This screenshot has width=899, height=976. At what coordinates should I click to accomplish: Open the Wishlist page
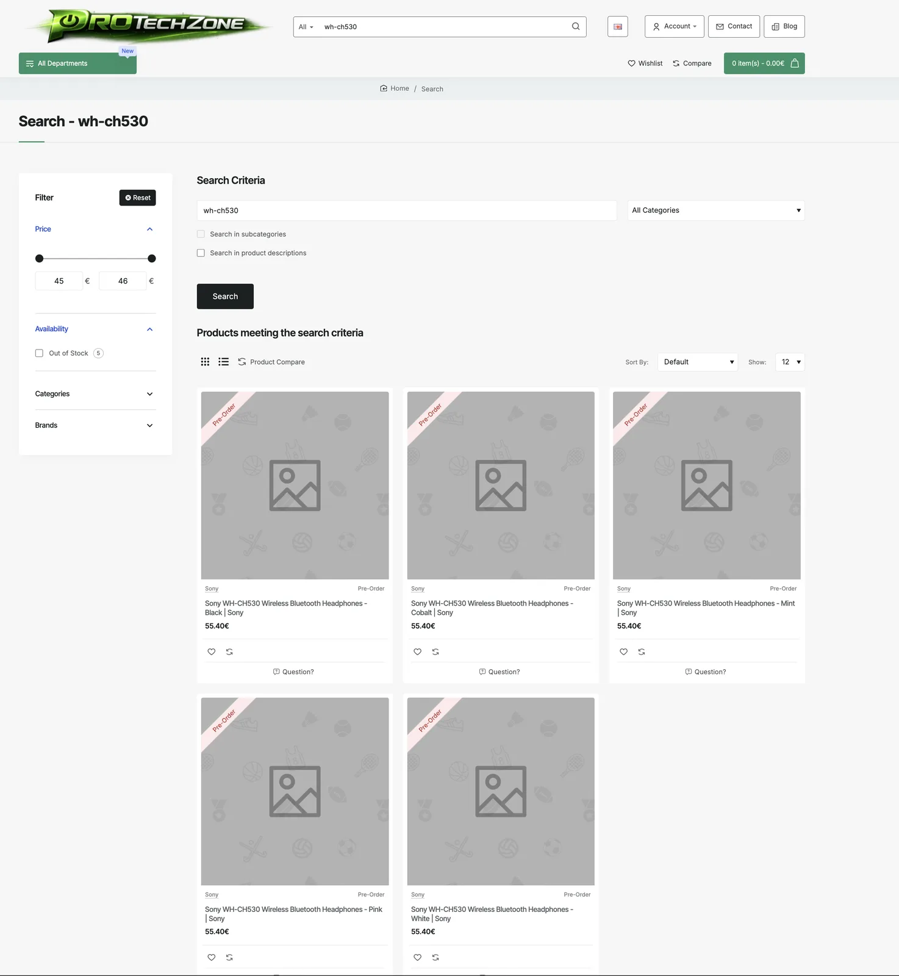(645, 63)
